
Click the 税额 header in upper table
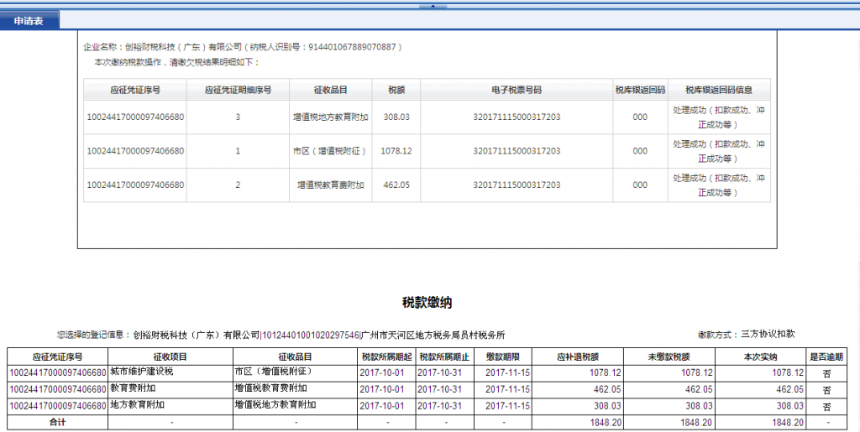pyautogui.click(x=396, y=90)
